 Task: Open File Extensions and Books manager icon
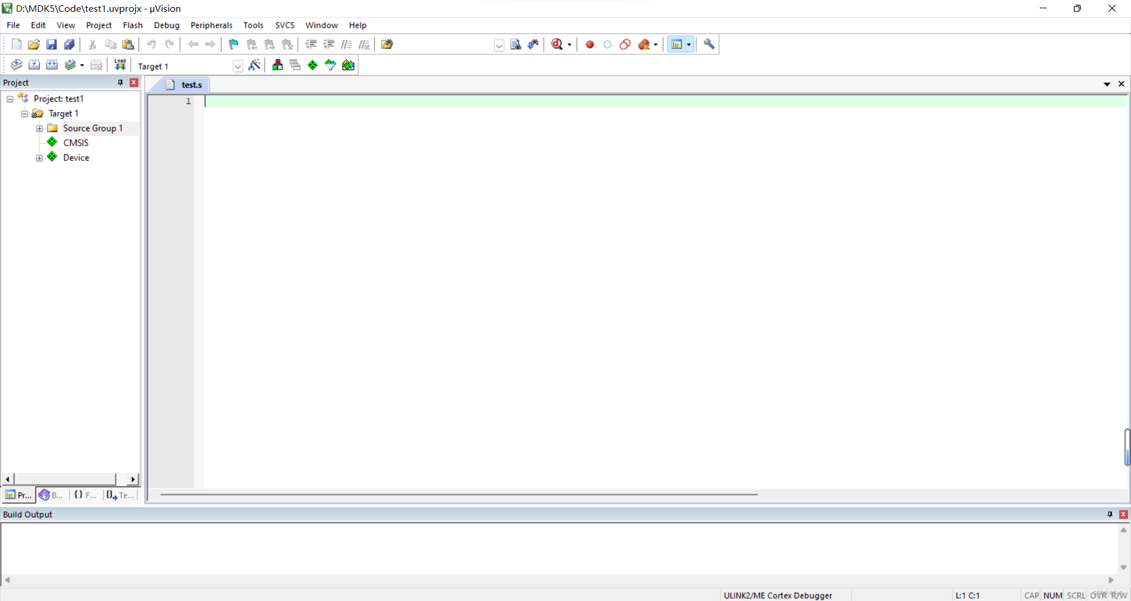277,65
